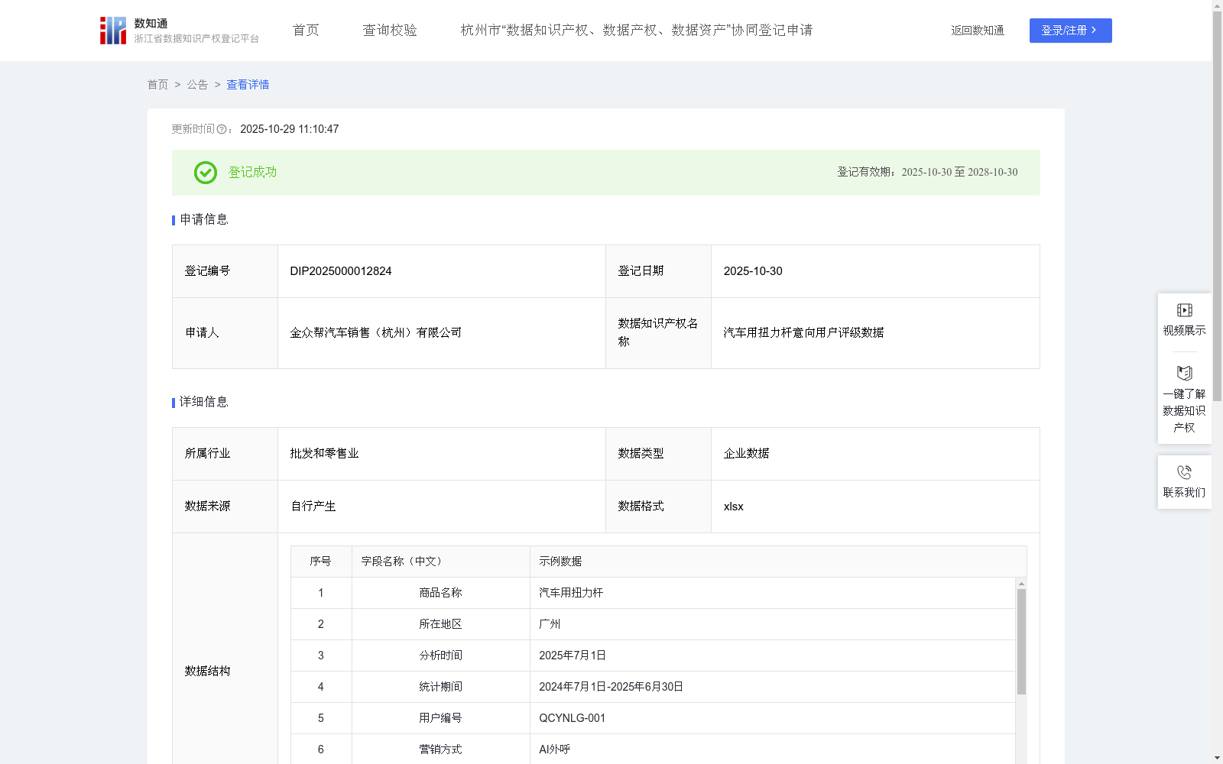Click the update time 2025-10-29 11:10:47

tap(290, 130)
